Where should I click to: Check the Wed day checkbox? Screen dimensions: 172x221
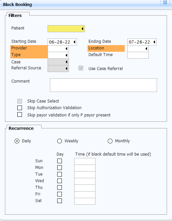click(60, 181)
